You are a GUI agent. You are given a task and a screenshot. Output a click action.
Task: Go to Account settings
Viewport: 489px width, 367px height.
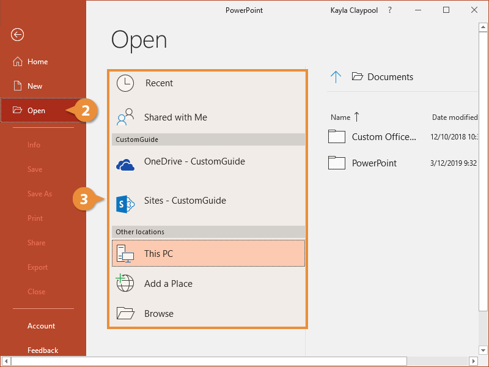coord(40,325)
